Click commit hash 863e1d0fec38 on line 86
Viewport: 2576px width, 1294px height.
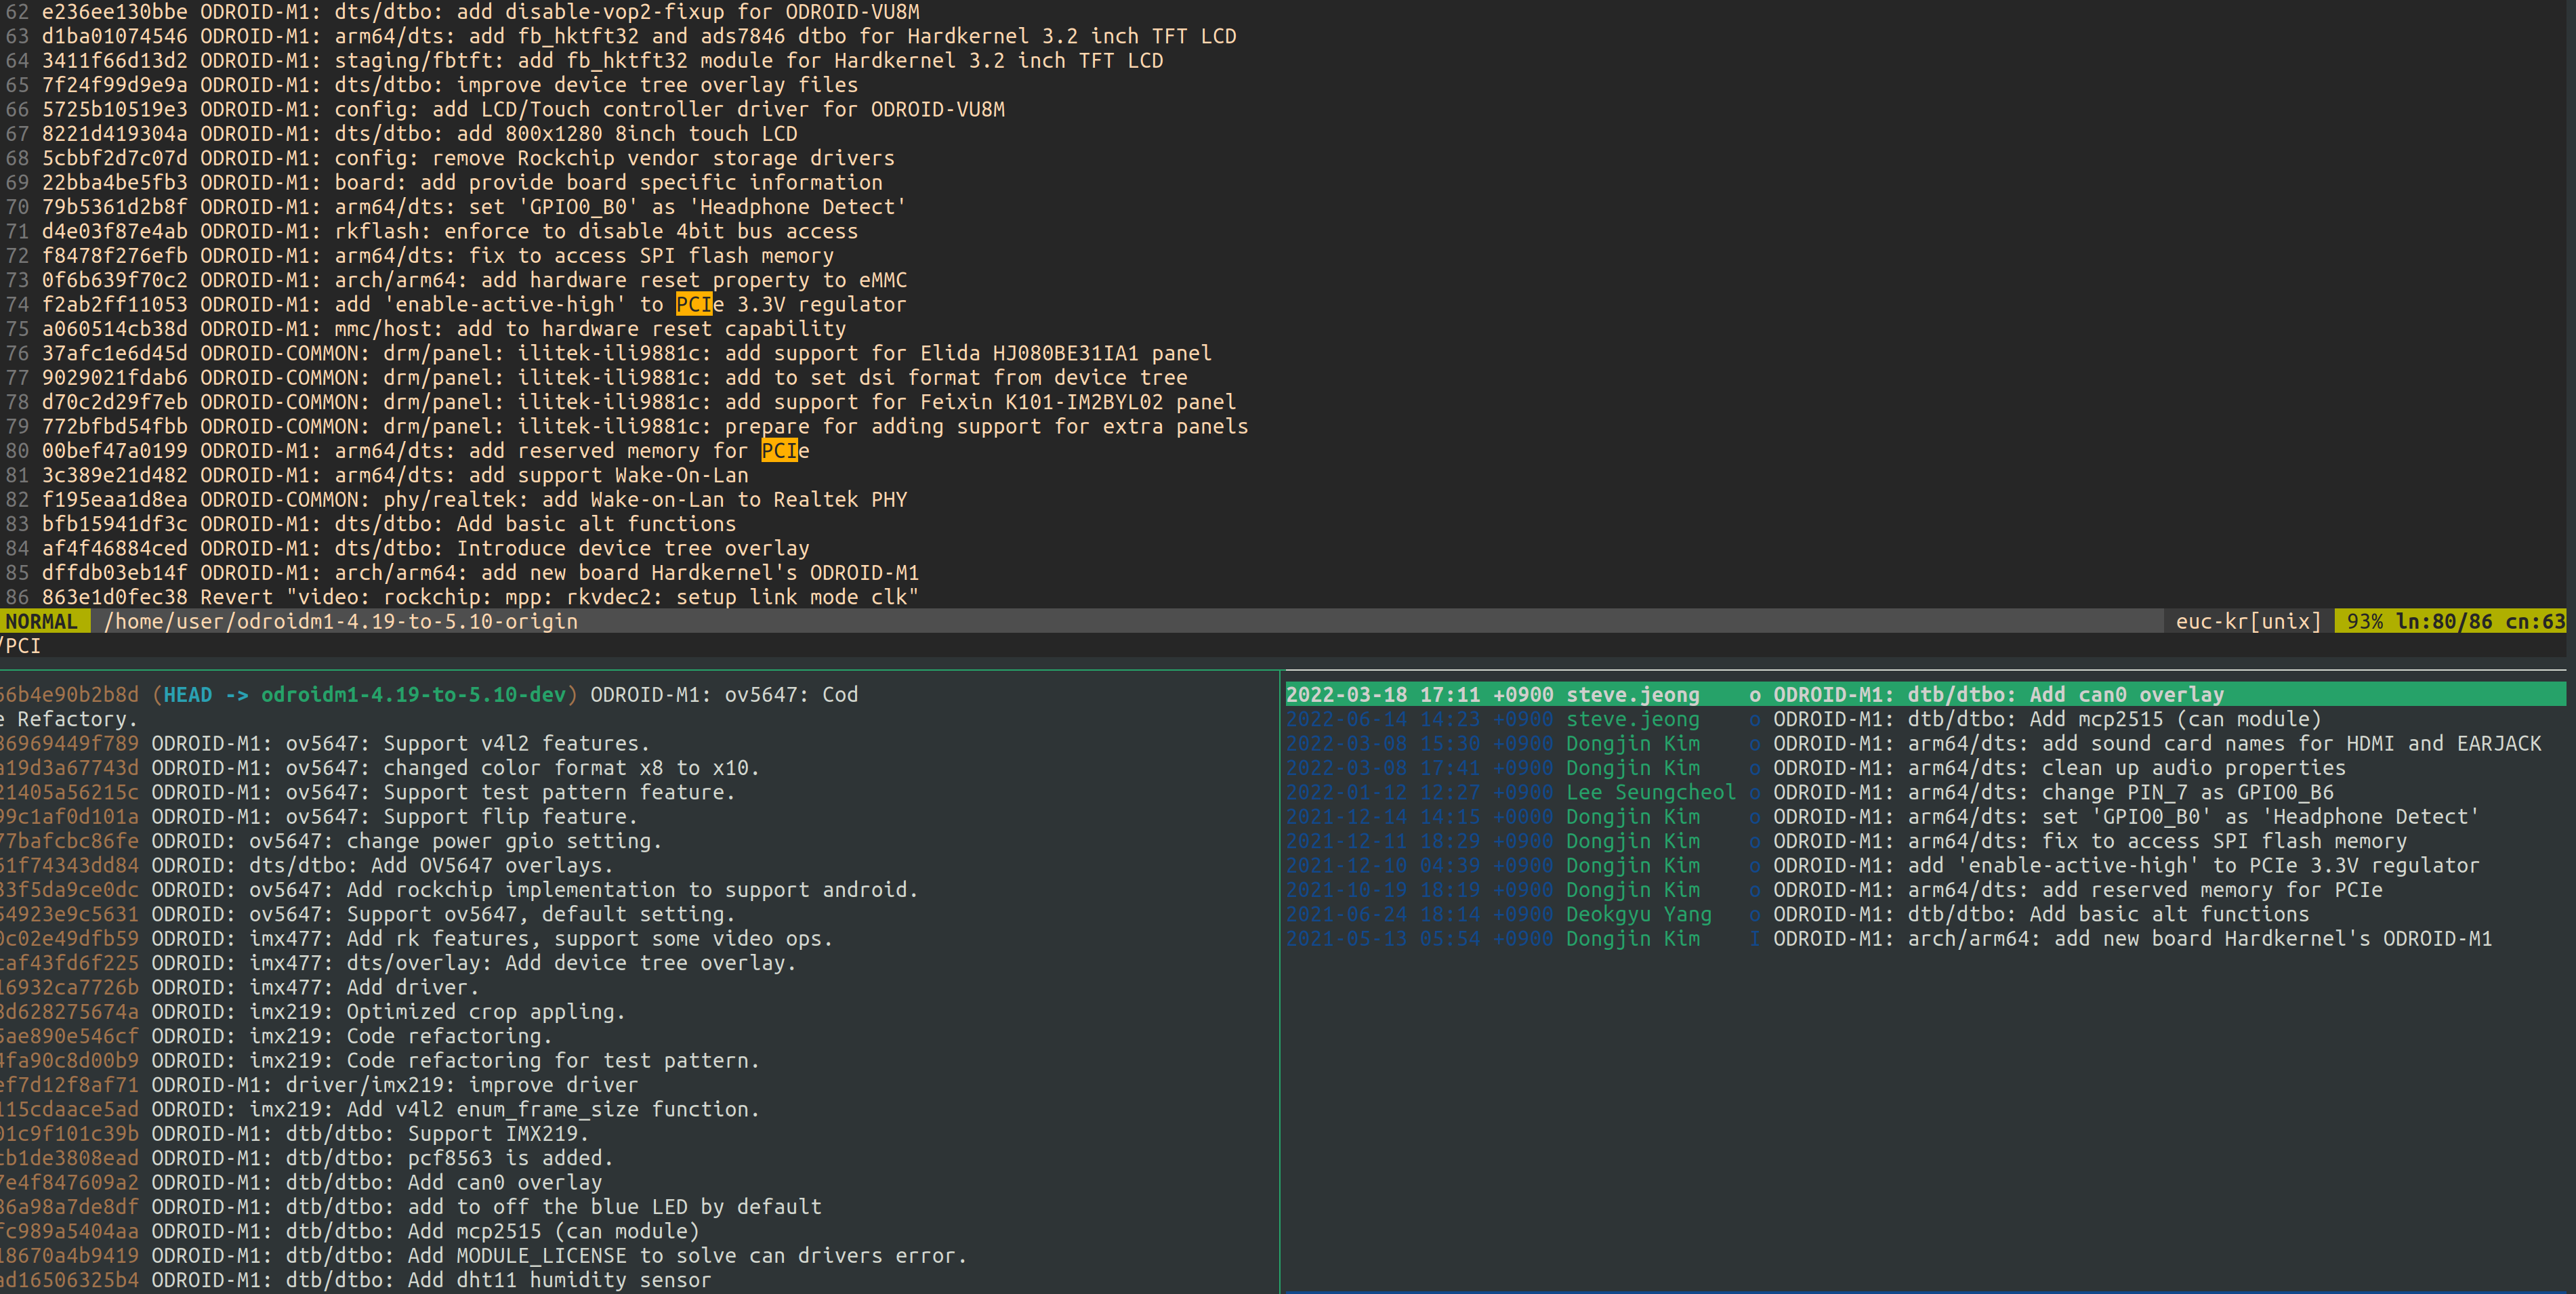[114, 597]
